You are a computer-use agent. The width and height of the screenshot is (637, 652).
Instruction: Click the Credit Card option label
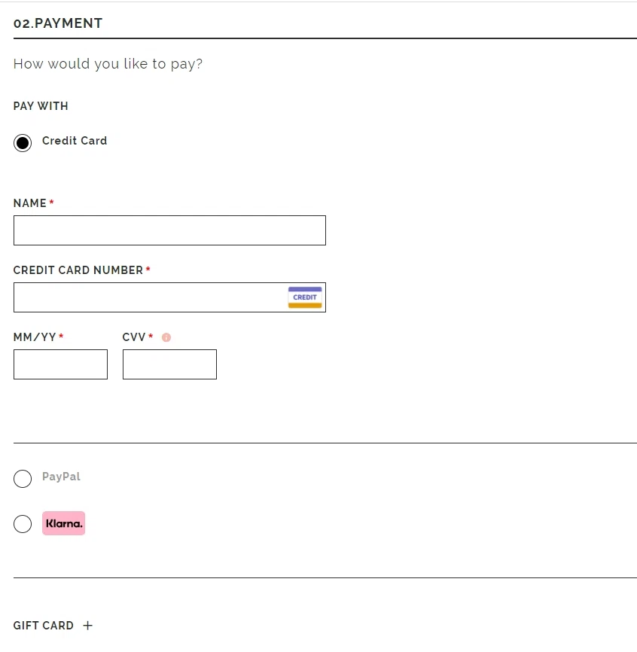pyautogui.click(x=75, y=141)
